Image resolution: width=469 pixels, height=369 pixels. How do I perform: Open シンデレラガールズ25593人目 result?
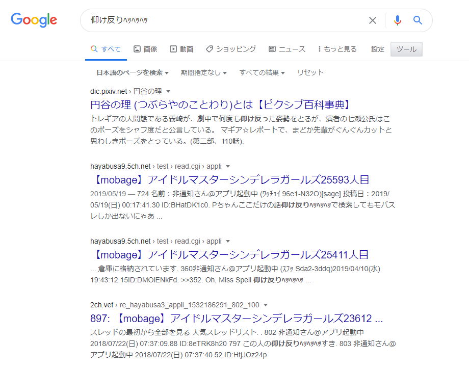(230, 180)
